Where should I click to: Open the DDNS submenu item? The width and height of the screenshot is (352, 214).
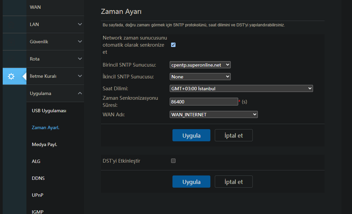pyautogui.click(x=38, y=178)
